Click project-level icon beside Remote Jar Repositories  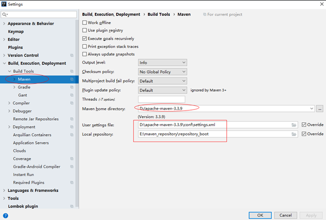click(72, 119)
